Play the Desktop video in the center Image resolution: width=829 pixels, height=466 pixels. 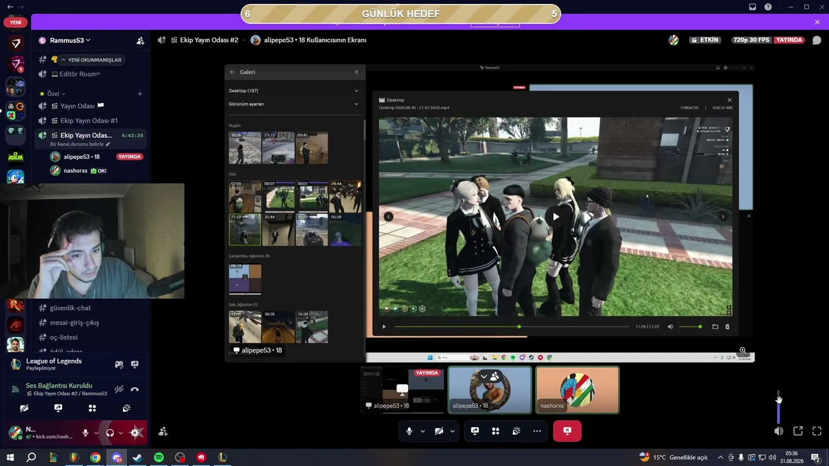(555, 217)
